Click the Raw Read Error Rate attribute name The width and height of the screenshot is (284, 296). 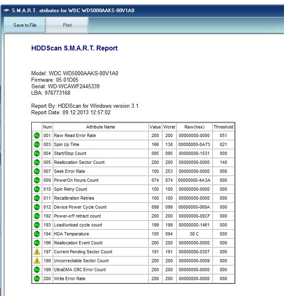75,135
